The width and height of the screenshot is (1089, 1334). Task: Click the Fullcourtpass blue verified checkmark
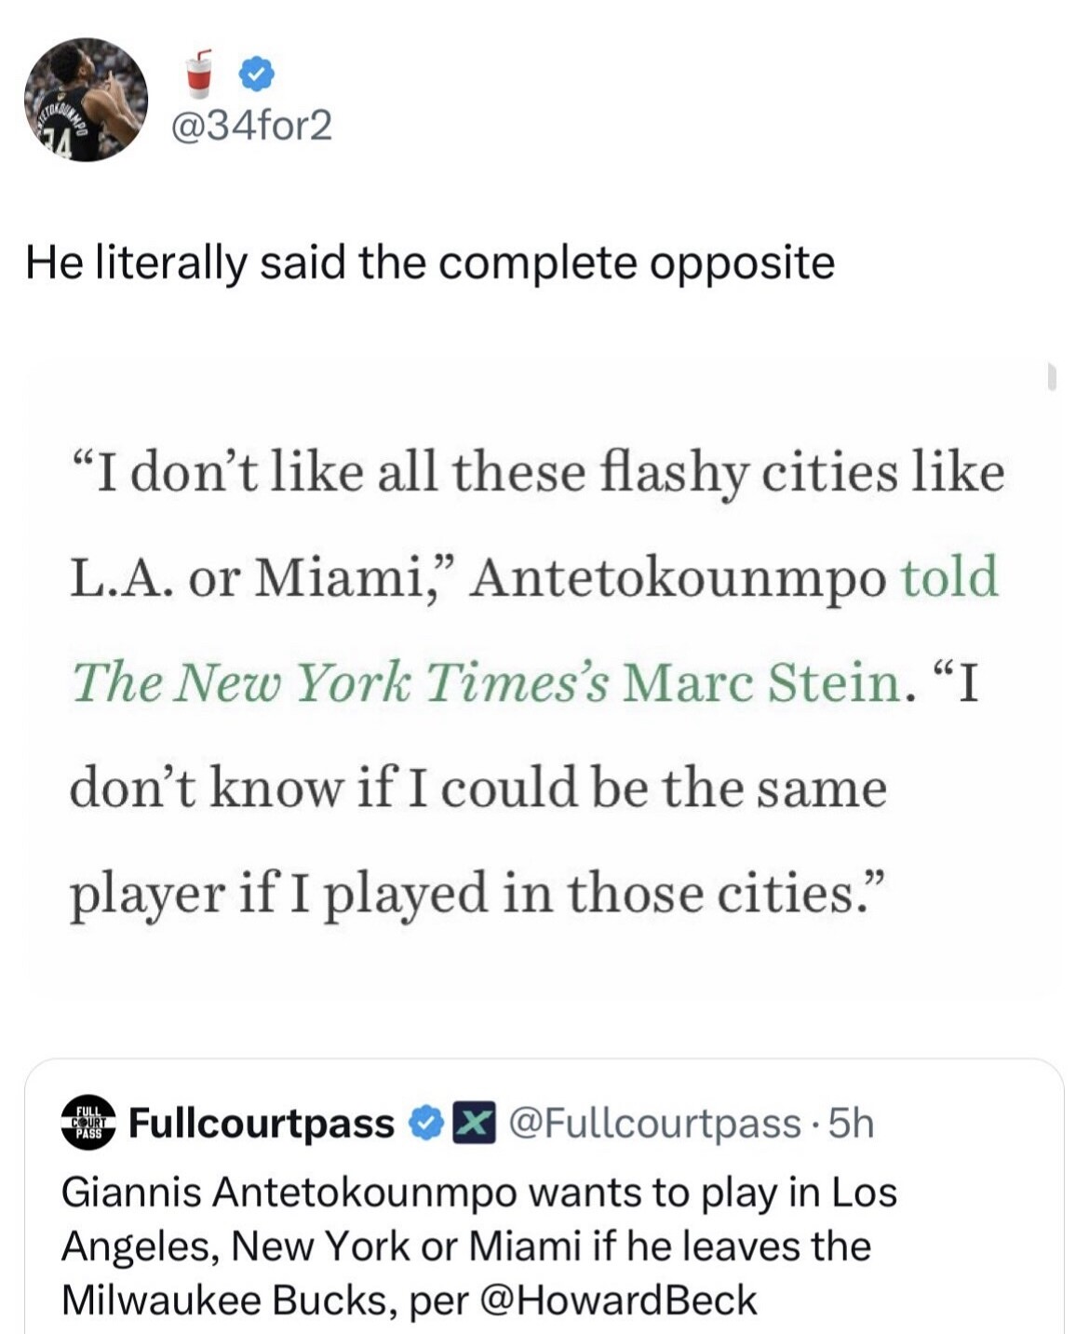pos(426,1124)
